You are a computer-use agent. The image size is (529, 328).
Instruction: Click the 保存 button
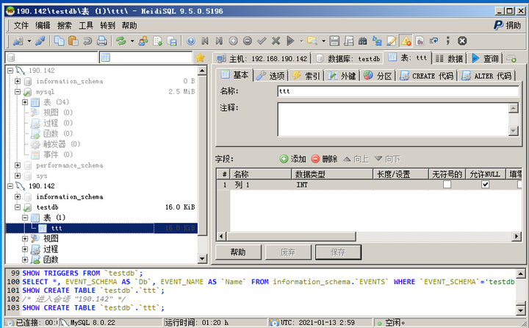pyautogui.click(x=338, y=252)
